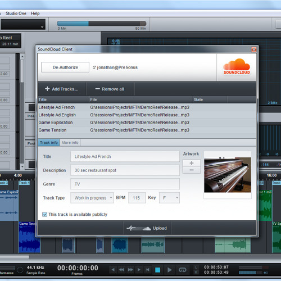Select the Lifestyle Ad French row
Viewport: 281px width, 281px height.
click(x=147, y=107)
